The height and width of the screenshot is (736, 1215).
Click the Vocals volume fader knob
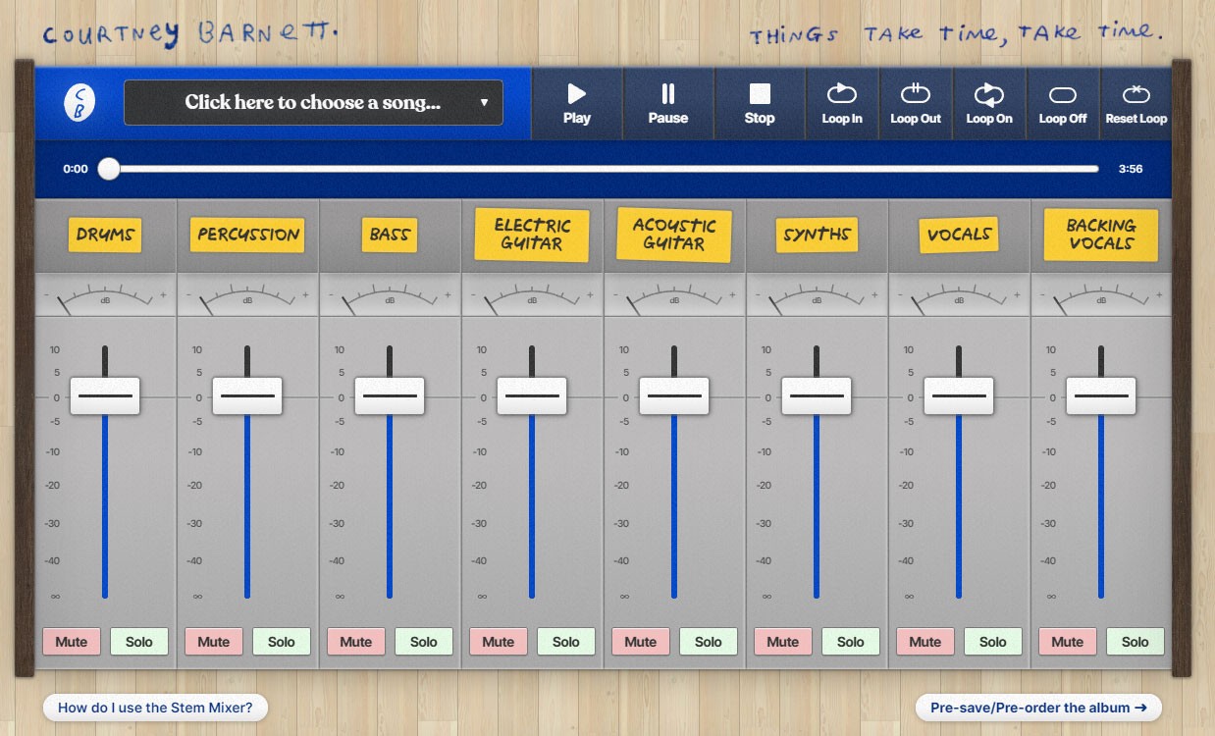pos(959,396)
